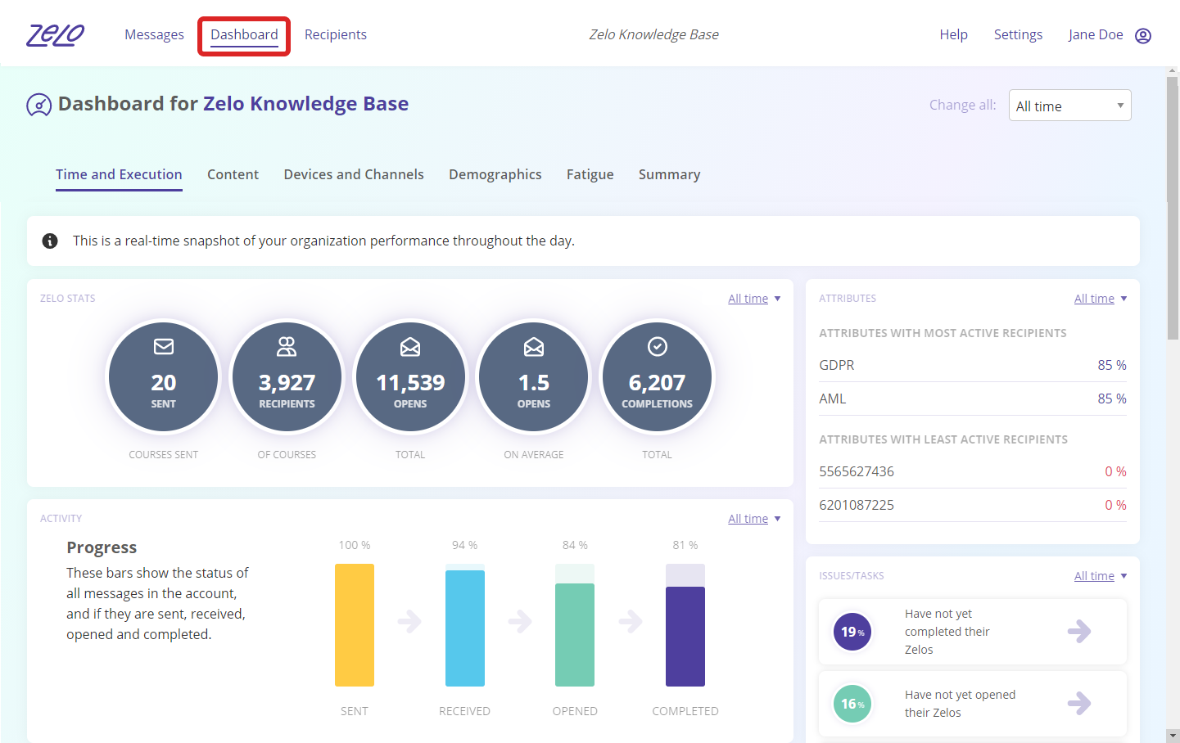Switch to Time and Execution tab
Screen dimensions: 1180x743
(x=119, y=174)
